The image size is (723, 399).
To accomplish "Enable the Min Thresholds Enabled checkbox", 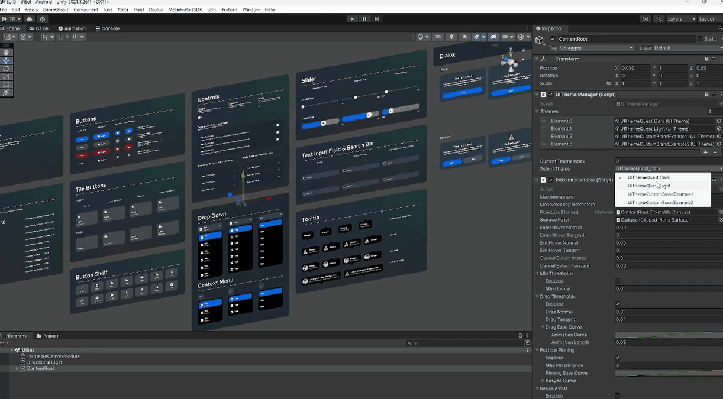I will pos(618,281).
